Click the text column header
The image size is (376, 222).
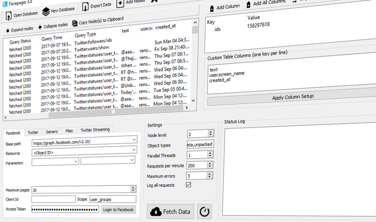[x=125, y=31]
